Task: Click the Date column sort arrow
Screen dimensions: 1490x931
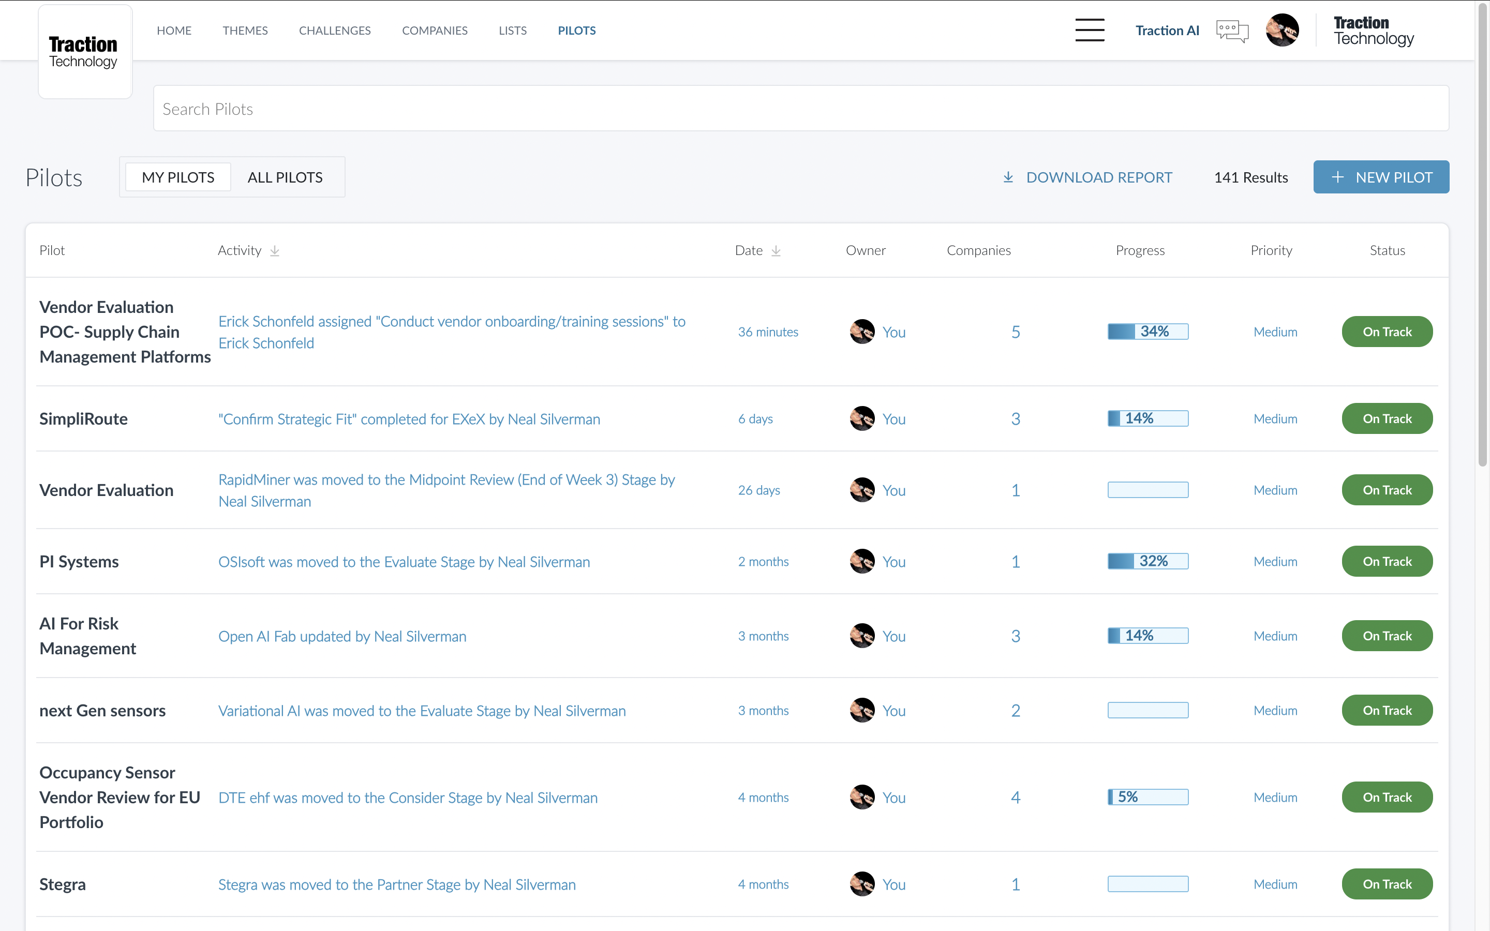Action: coord(776,251)
